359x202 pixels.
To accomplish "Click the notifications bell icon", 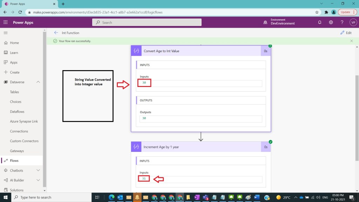I will (319, 22).
